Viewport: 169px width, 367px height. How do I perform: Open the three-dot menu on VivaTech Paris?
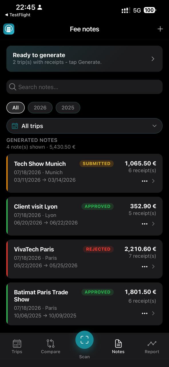pyautogui.click(x=145, y=267)
